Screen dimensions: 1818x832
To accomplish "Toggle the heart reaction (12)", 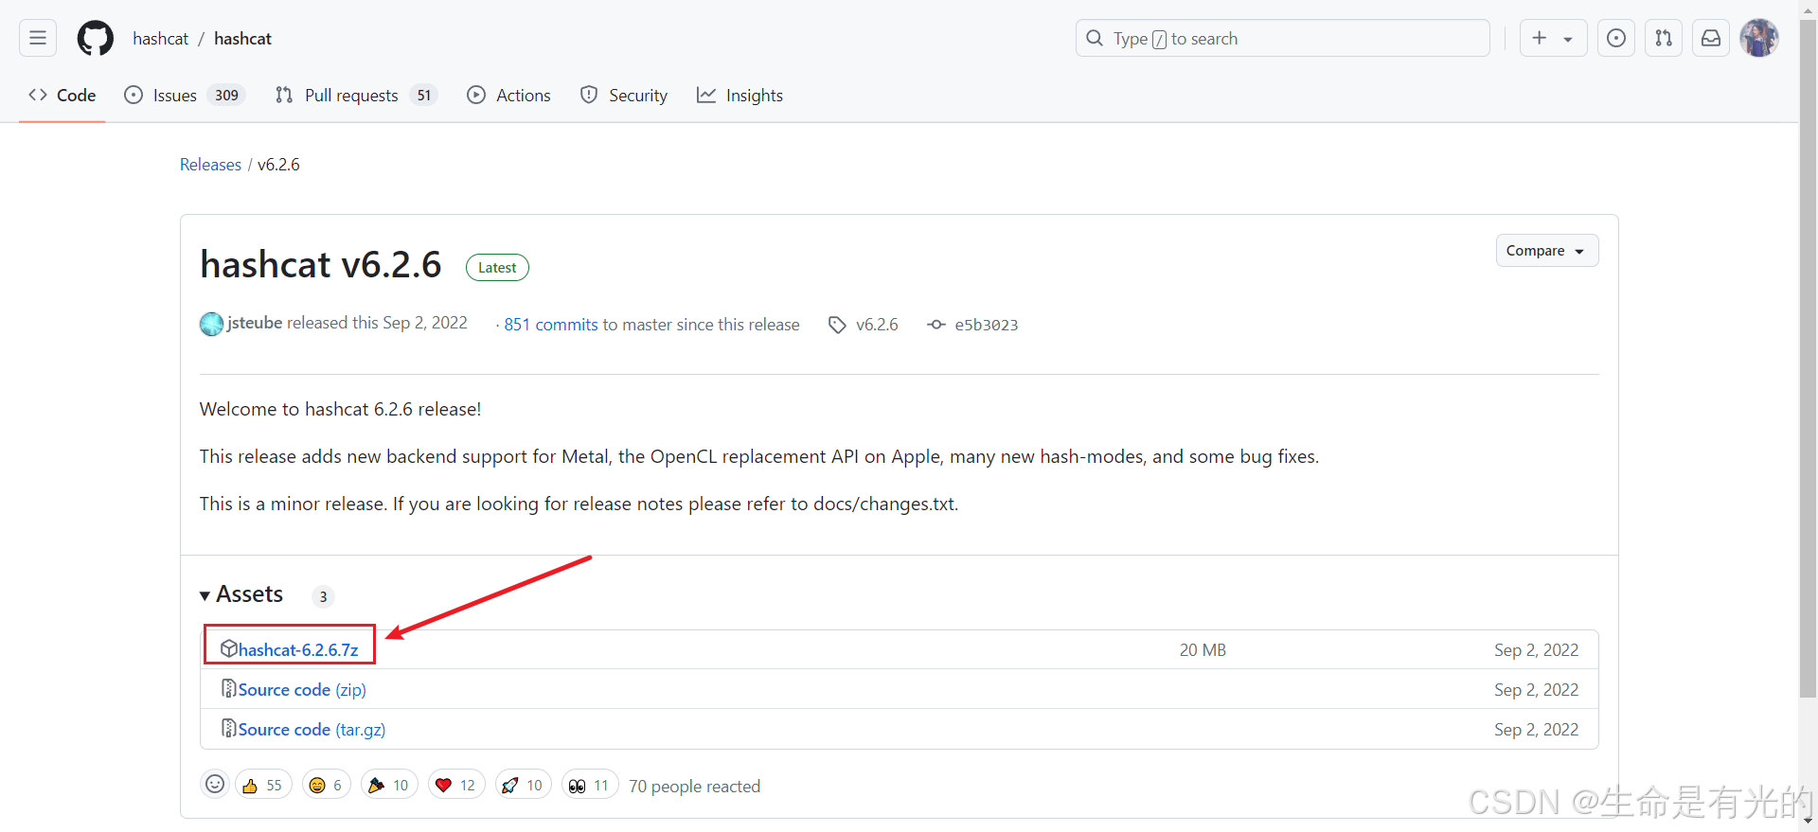I will (456, 785).
